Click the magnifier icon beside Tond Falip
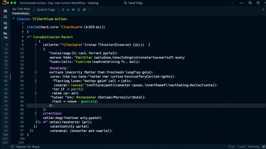Screen dimensions: 266x149 [x=125, y=3]
